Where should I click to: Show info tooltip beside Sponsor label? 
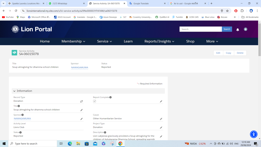coord(23,115)
